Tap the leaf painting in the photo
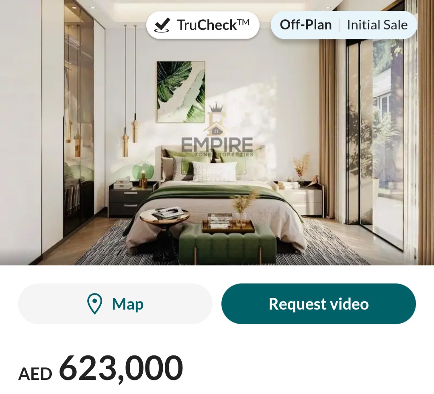This screenshot has width=434, height=394. point(181,92)
